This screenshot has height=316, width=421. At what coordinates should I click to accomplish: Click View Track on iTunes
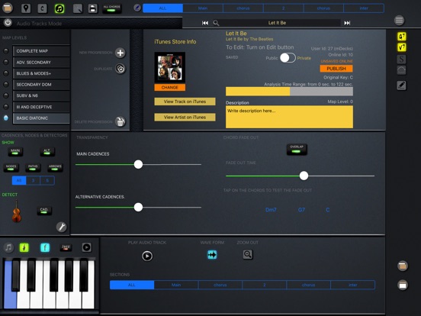(185, 102)
